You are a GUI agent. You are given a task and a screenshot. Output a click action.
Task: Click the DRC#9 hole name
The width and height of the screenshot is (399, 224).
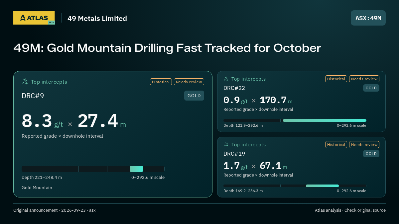33,96
